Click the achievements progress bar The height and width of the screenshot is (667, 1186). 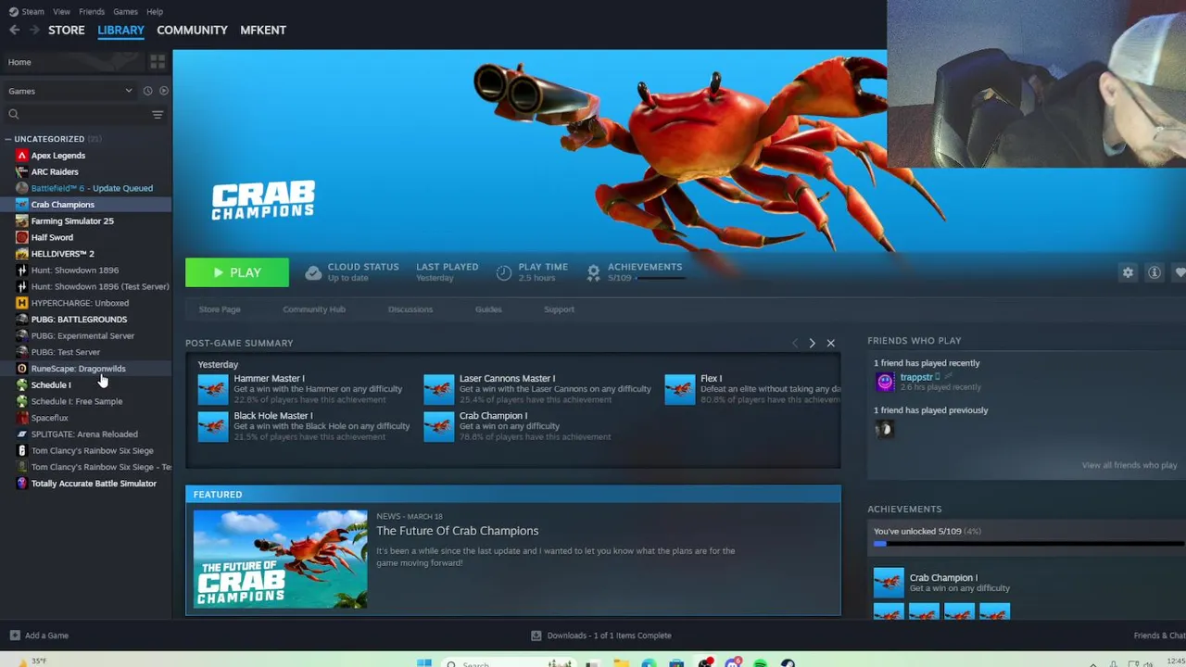point(1028,544)
